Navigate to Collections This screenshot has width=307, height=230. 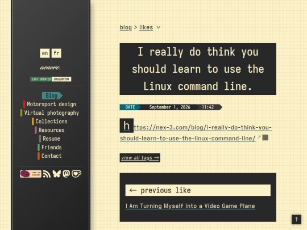coord(49,122)
